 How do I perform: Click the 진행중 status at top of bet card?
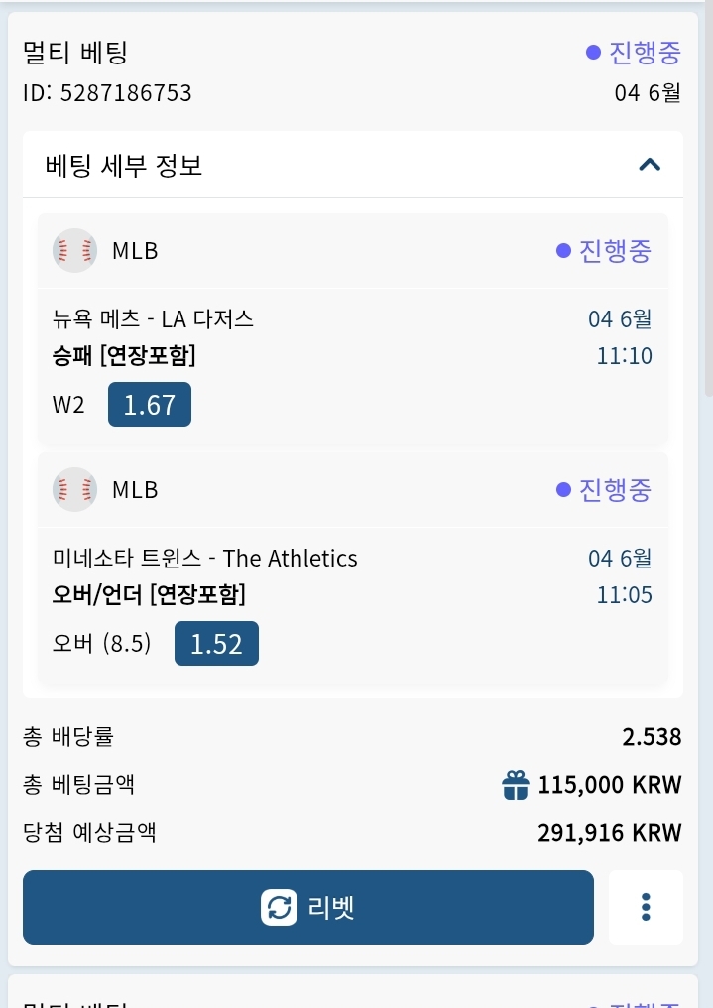click(634, 52)
